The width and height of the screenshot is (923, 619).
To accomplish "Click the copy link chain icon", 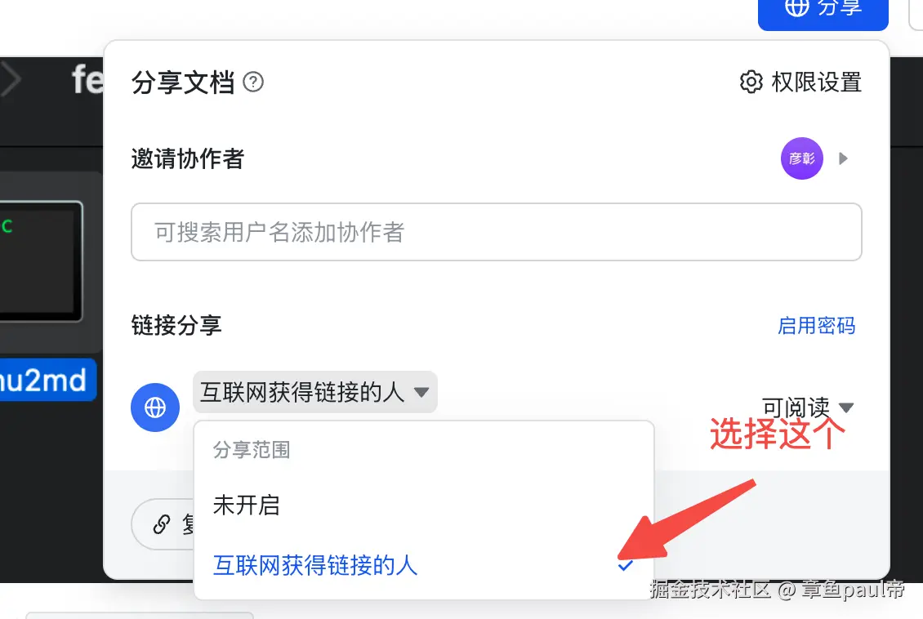I will [161, 523].
